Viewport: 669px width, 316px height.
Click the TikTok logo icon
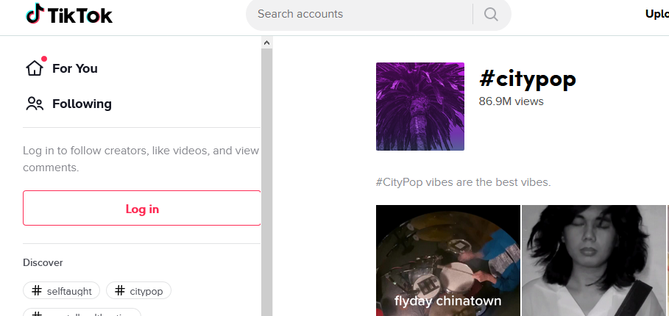point(35,14)
